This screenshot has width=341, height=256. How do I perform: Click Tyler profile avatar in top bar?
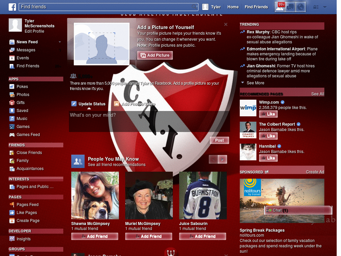[205, 7]
